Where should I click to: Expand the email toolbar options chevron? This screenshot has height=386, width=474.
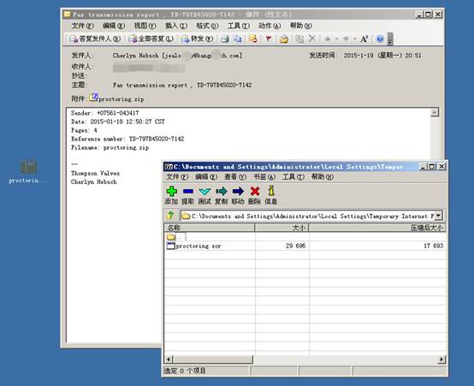390,39
